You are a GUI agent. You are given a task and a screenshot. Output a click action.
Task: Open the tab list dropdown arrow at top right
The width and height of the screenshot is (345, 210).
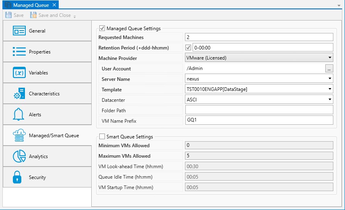[339, 6]
